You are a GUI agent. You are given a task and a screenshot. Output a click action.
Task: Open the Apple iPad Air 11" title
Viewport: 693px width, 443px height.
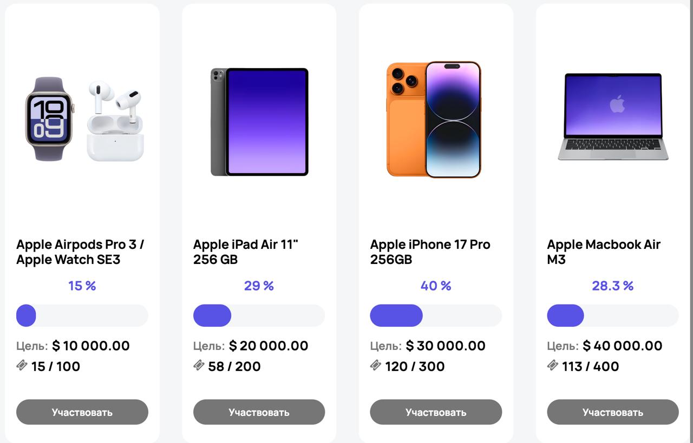pos(246,252)
